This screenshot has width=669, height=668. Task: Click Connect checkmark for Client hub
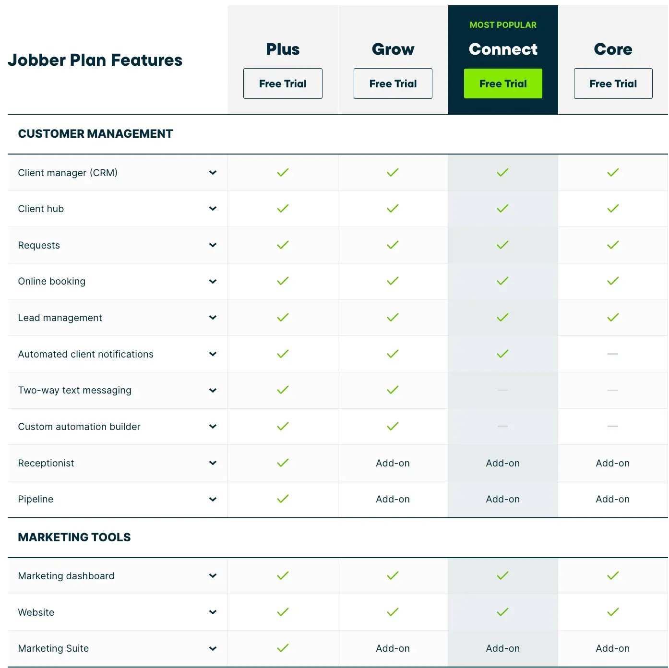(x=502, y=208)
